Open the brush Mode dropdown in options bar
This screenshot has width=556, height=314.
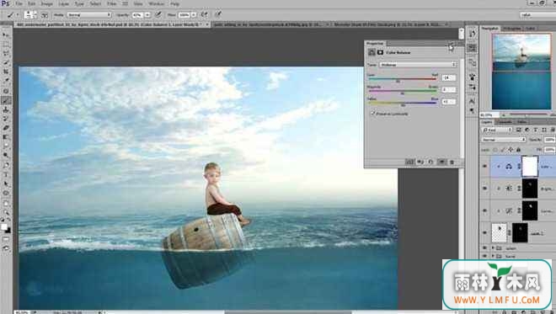89,15
